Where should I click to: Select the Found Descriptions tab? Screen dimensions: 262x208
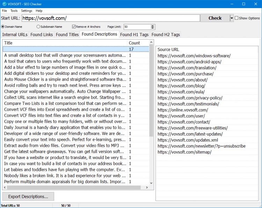(x=100, y=34)
